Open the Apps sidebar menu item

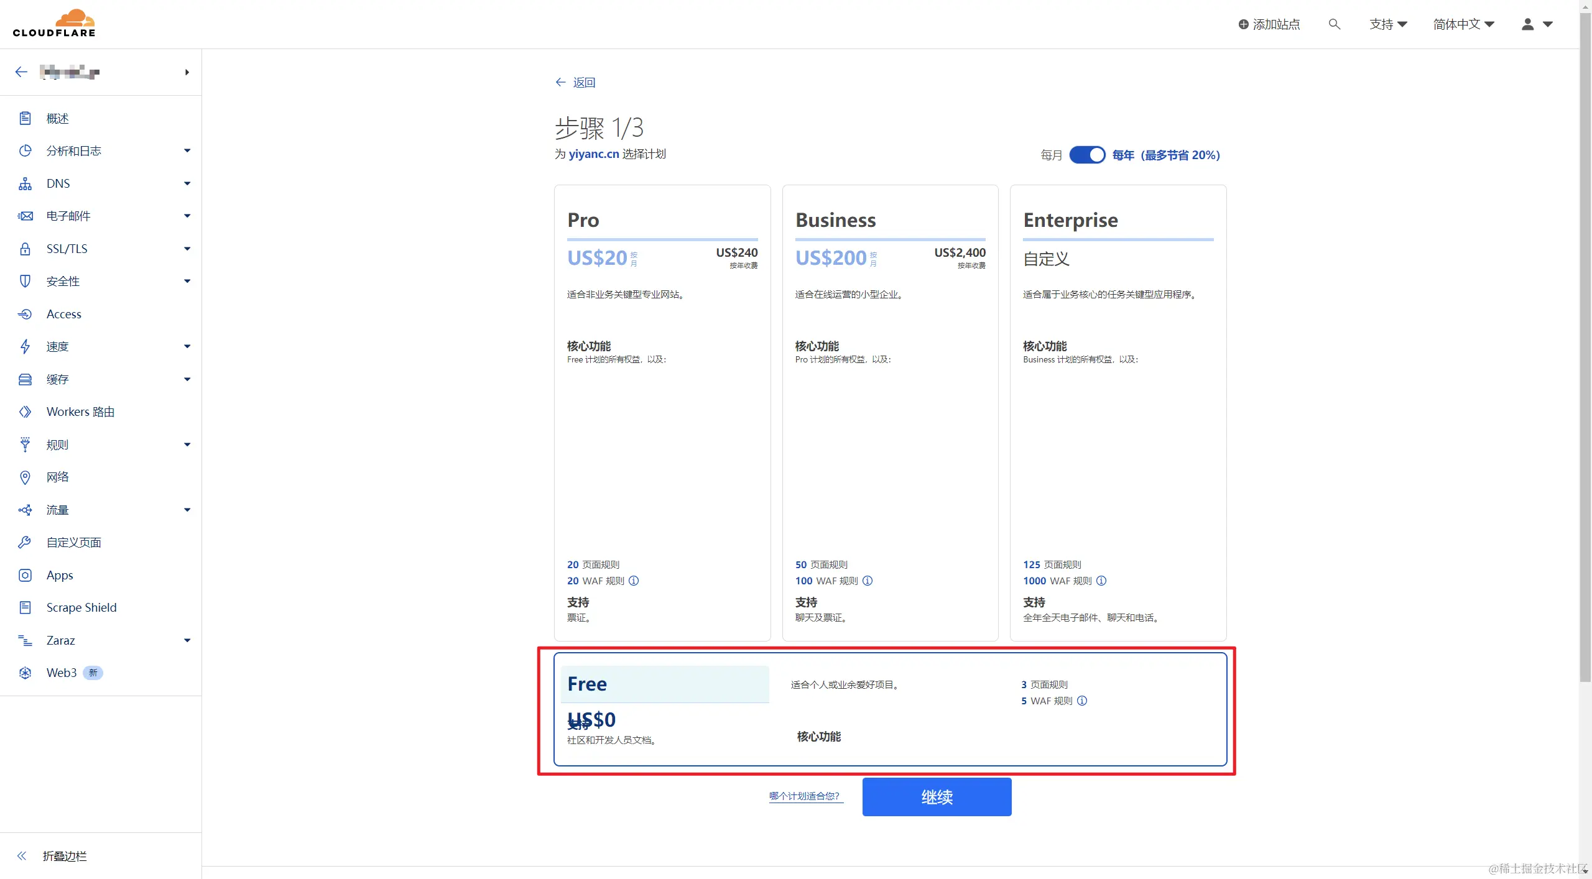click(x=60, y=575)
